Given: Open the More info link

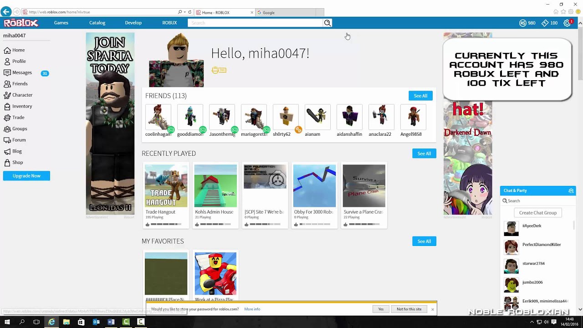Looking at the screenshot, I should click(252, 309).
